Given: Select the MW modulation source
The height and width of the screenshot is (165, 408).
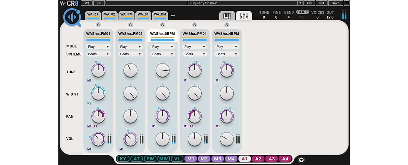Looking at the screenshot, I should click(x=163, y=159).
